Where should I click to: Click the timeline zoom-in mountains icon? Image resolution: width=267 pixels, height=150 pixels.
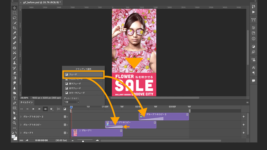tap(97, 140)
